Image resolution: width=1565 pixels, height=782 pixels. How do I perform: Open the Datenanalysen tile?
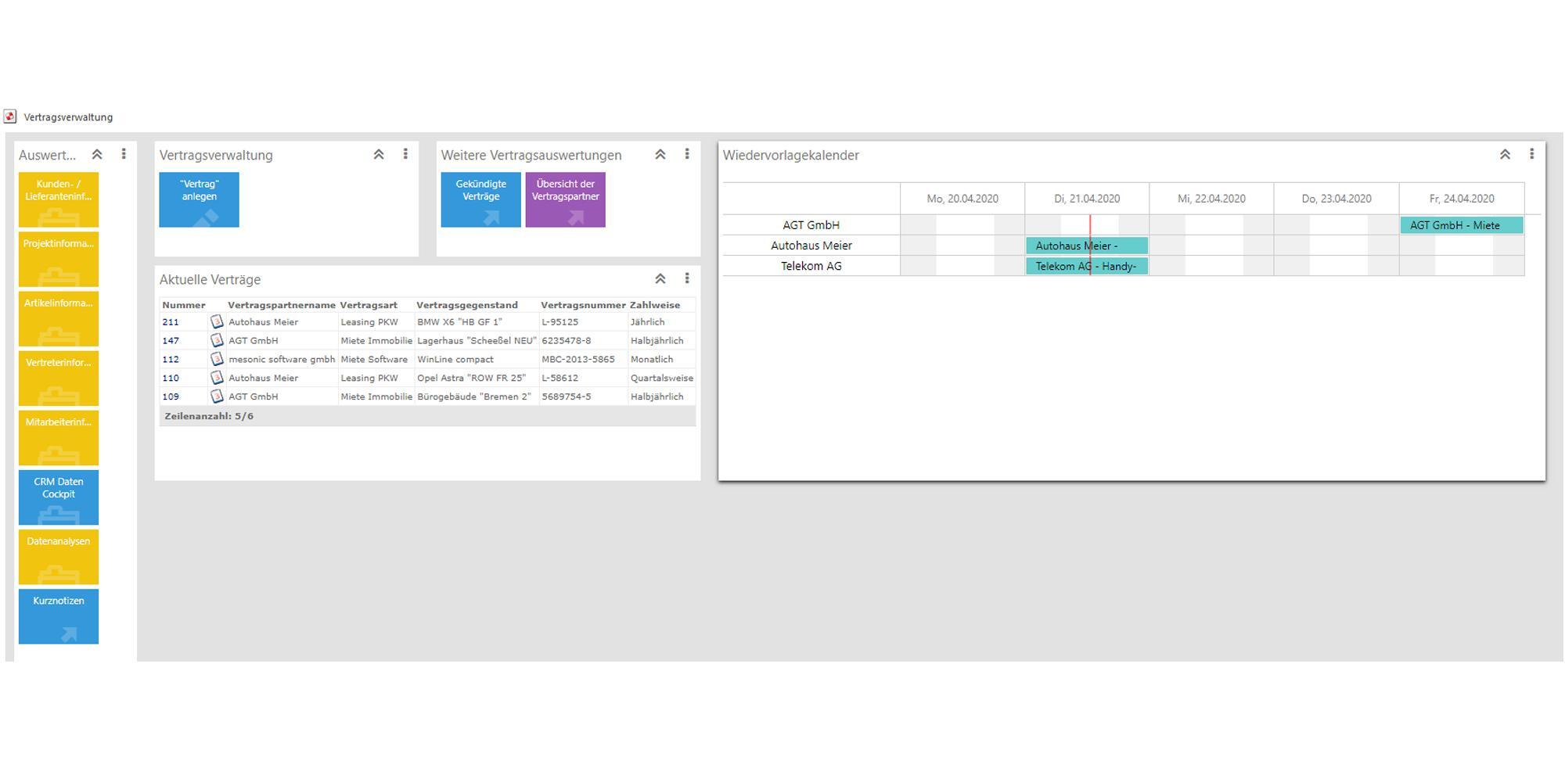59,557
